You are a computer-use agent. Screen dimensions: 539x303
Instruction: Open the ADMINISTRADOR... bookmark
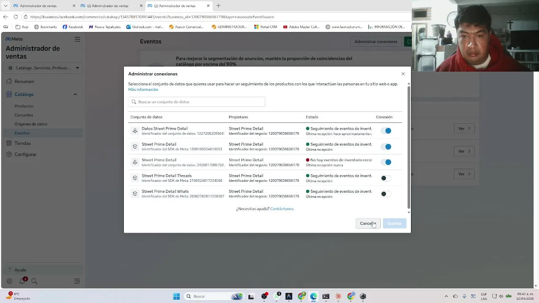click(x=229, y=27)
